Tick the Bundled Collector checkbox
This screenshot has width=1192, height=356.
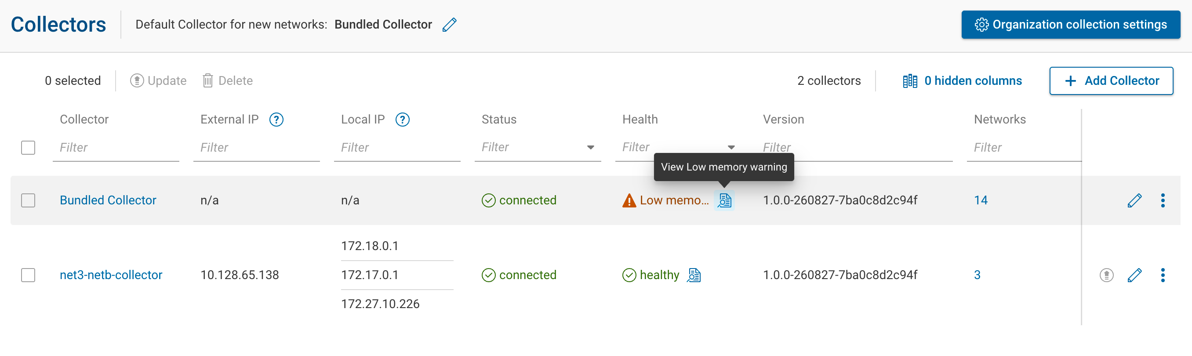(x=28, y=200)
